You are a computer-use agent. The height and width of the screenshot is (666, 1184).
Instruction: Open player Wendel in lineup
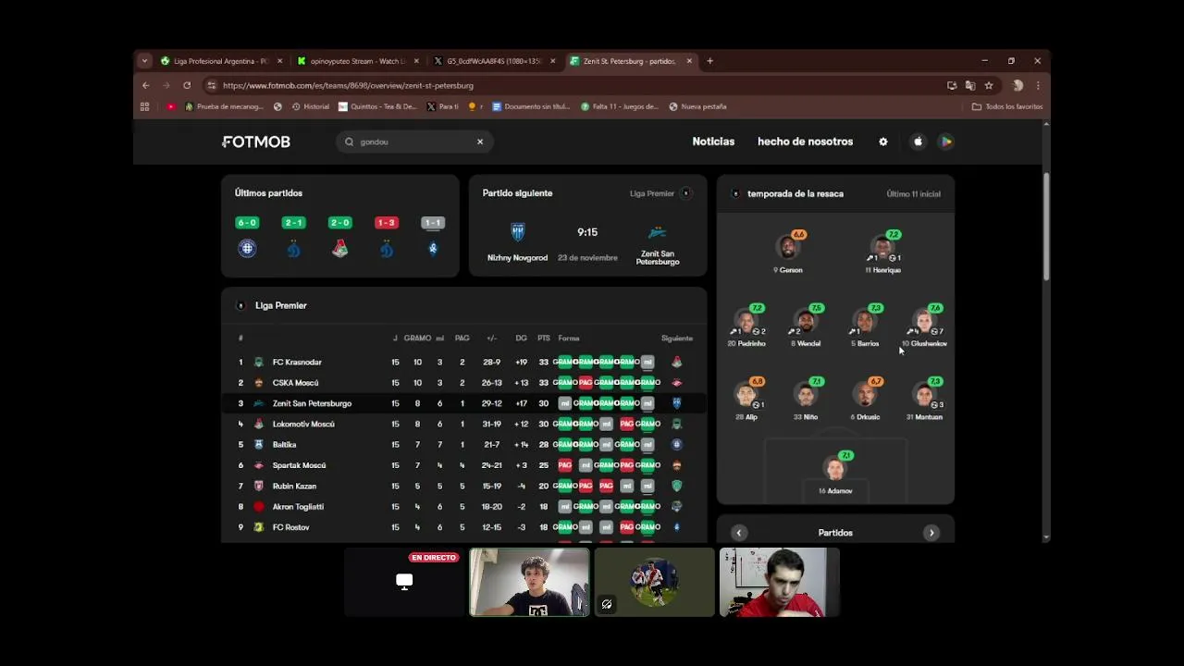pos(806,326)
